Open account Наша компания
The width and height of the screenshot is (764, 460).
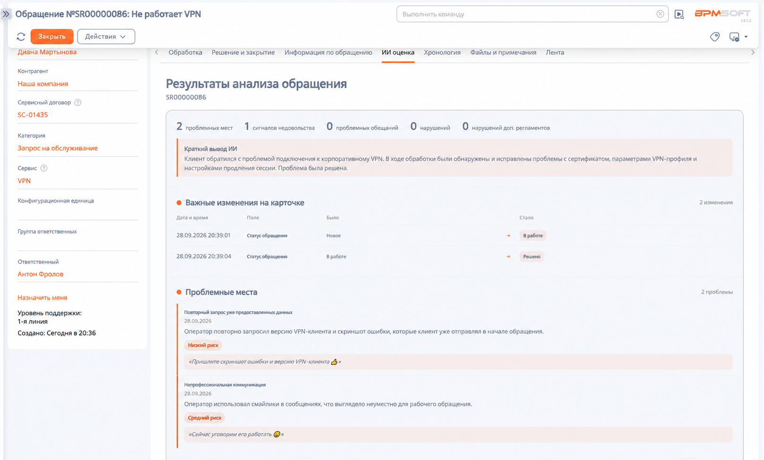tap(43, 84)
